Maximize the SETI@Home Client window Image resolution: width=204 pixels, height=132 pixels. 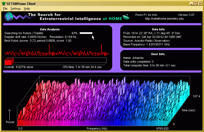click(195, 3)
